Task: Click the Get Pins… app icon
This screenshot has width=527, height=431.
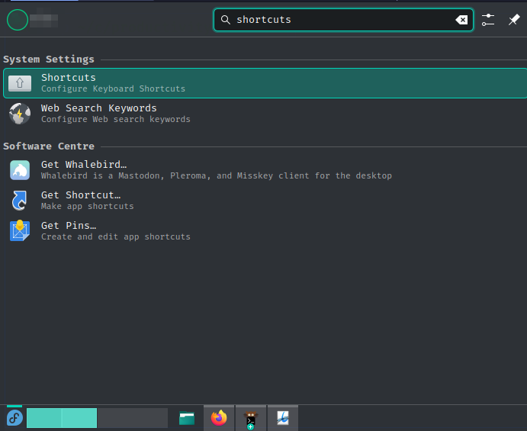Action: click(20, 230)
